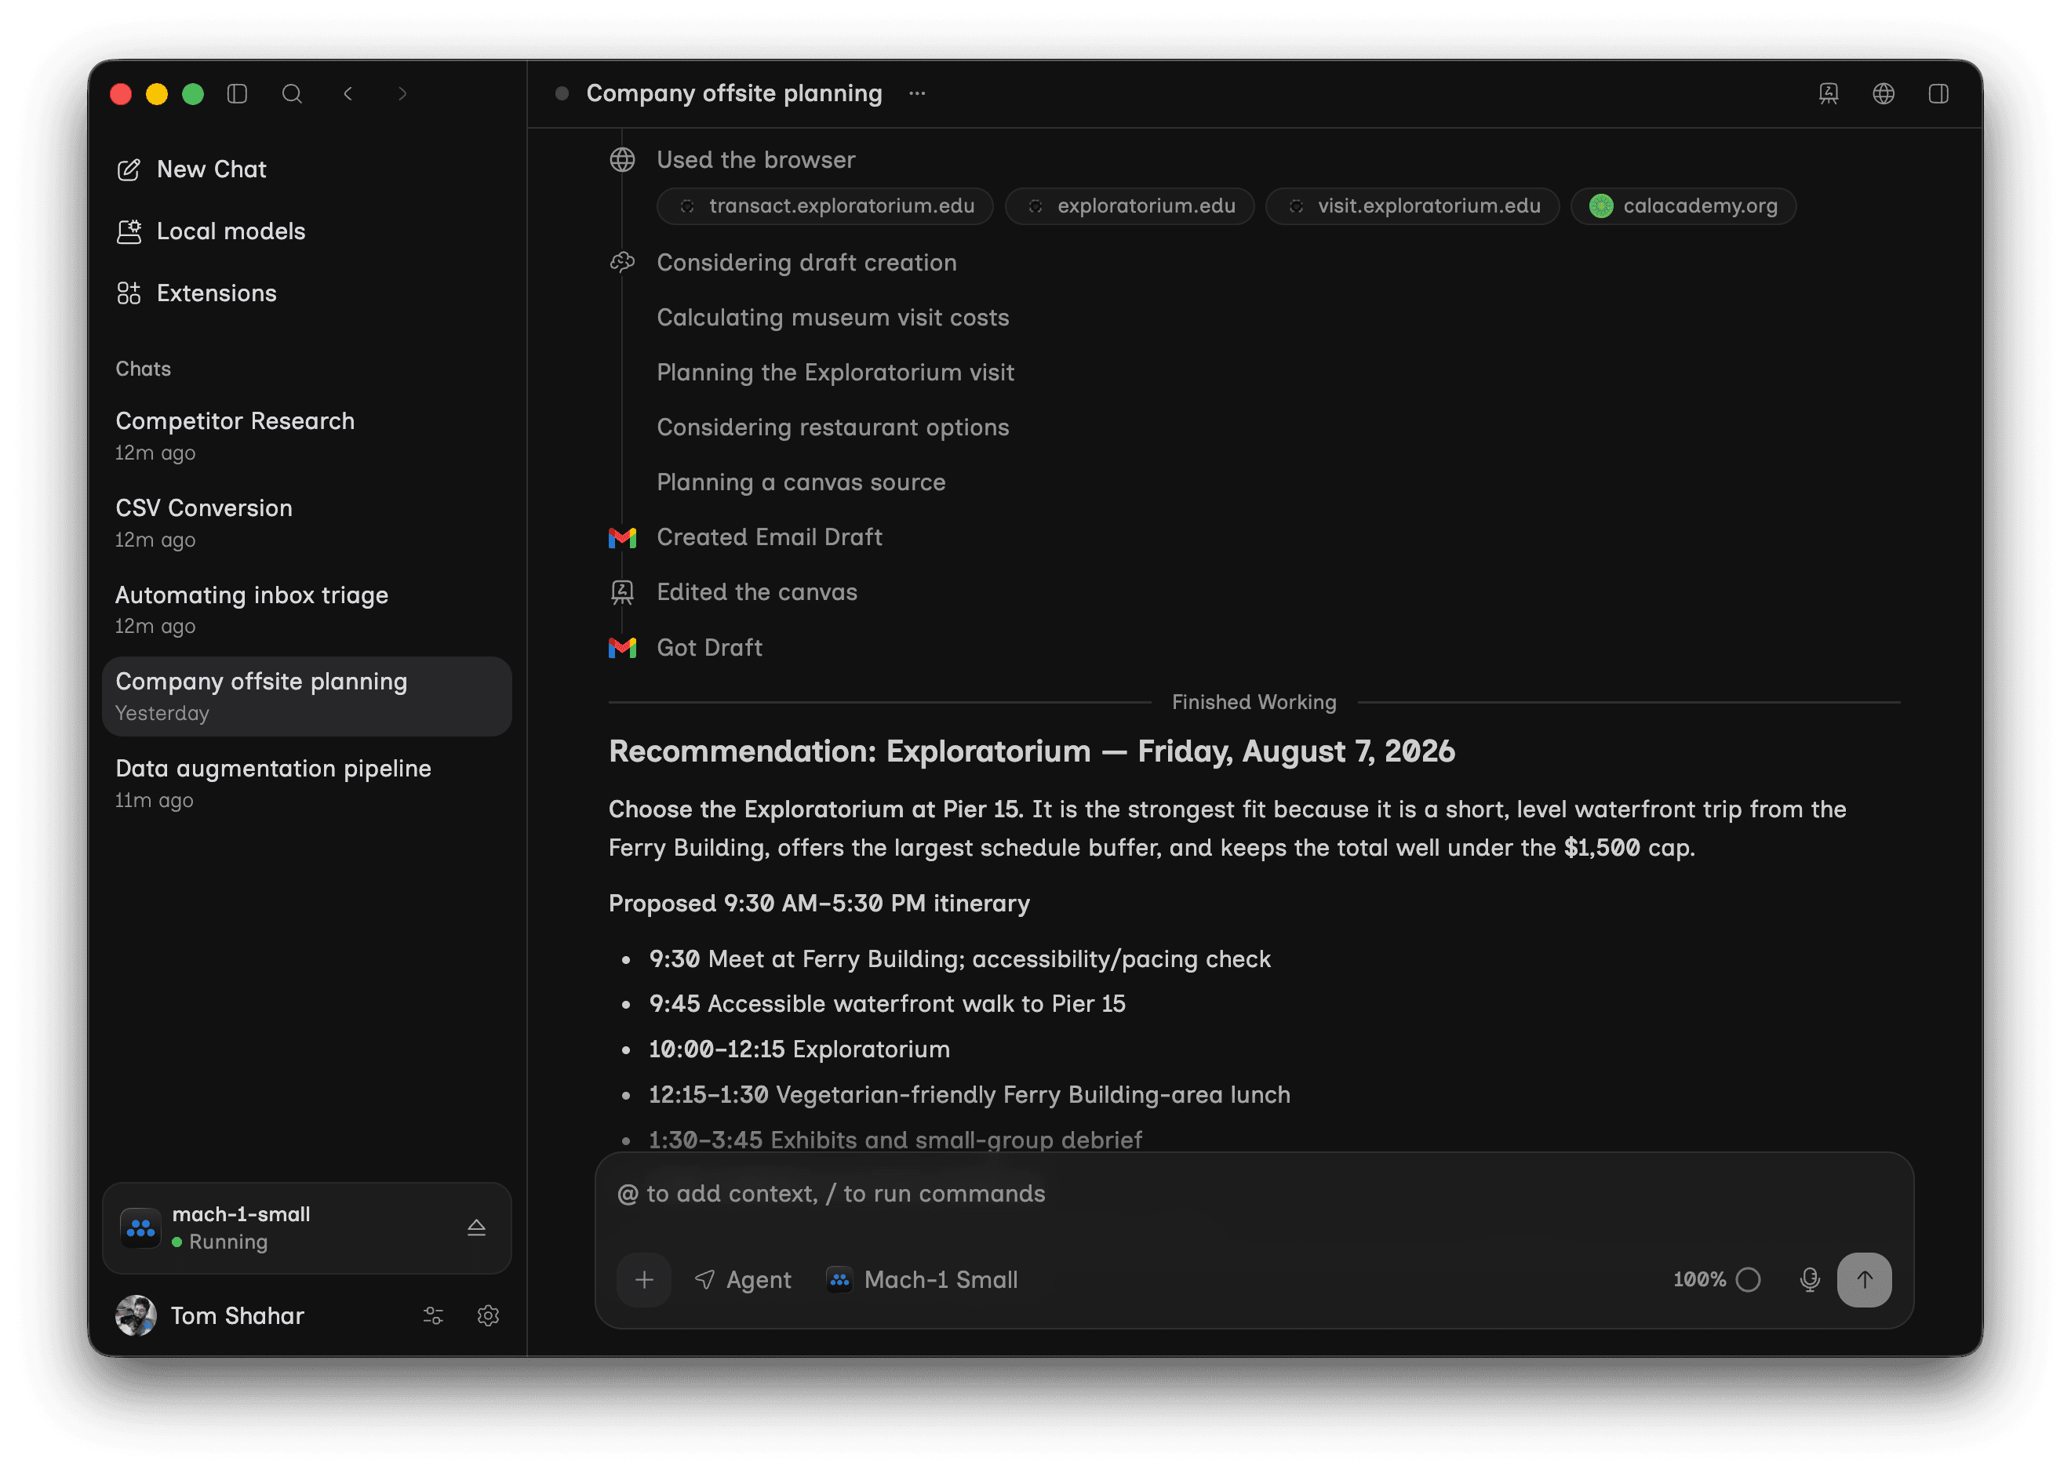Toggle the right side panel icon

coord(1938,93)
